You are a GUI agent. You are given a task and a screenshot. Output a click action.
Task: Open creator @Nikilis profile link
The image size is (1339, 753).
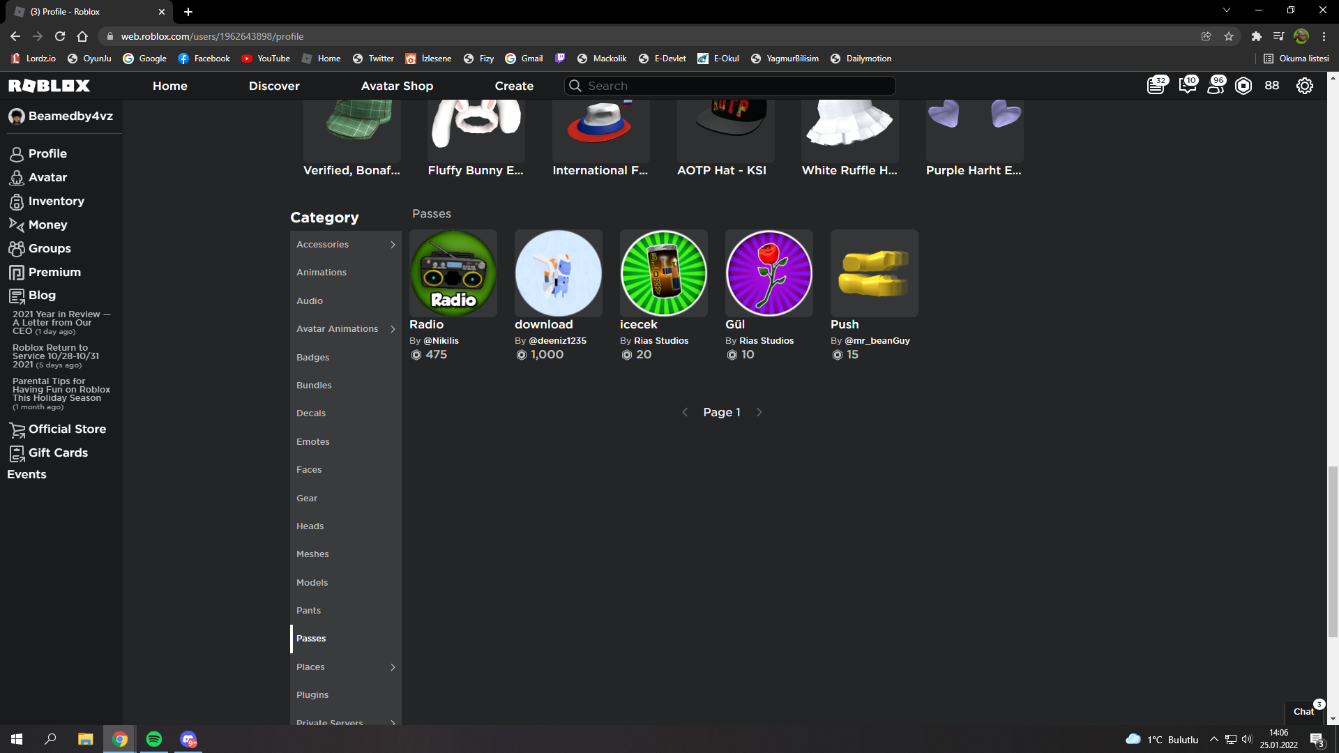pos(441,341)
